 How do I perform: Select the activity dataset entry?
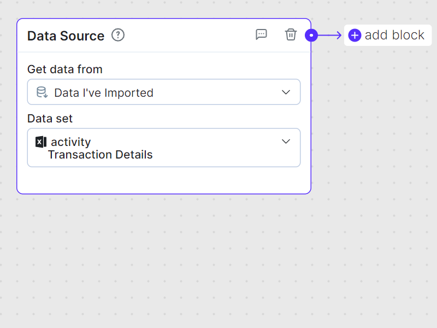point(72,142)
